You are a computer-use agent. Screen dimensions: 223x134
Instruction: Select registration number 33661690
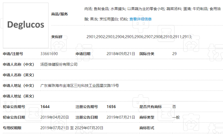49,54
